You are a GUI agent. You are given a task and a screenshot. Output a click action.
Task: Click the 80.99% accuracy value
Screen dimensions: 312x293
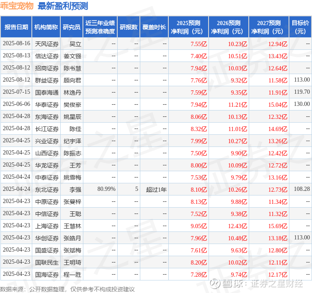106,189
